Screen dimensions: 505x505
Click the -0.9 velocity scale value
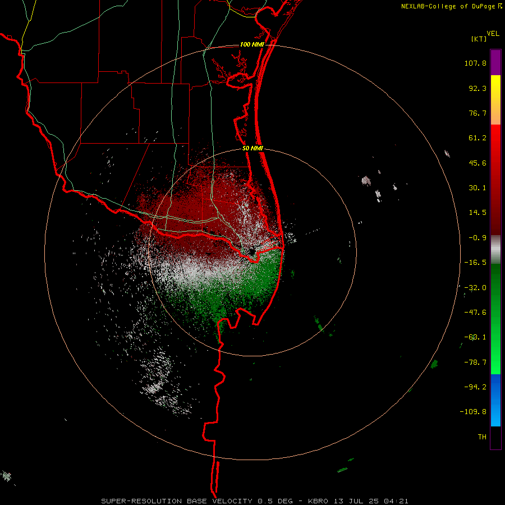(x=478, y=238)
